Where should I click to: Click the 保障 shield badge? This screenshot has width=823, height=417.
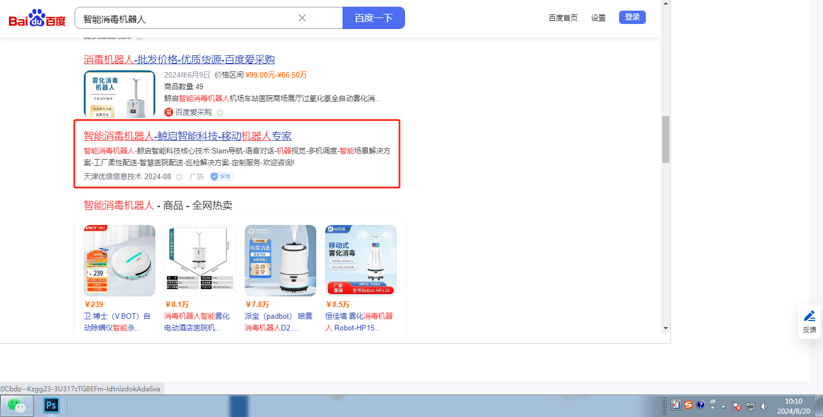pyautogui.click(x=222, y=176)
